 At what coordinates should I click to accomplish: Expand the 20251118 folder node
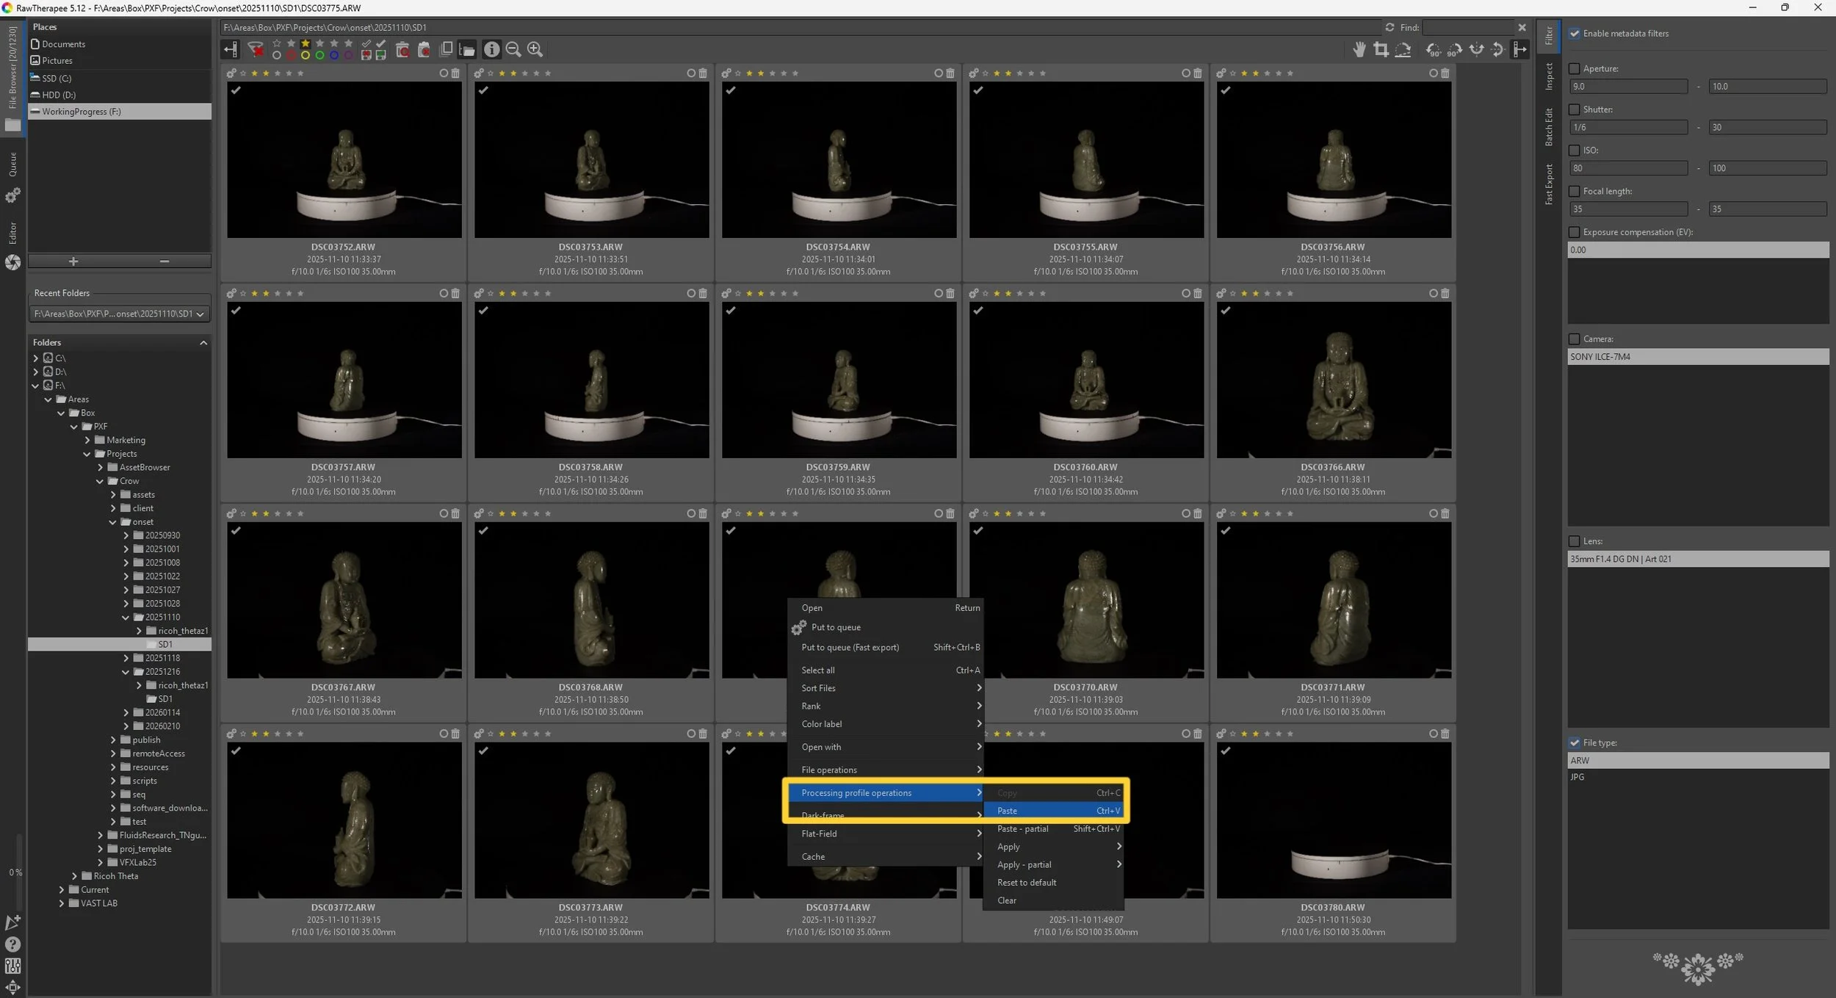[x=126, y=658]
